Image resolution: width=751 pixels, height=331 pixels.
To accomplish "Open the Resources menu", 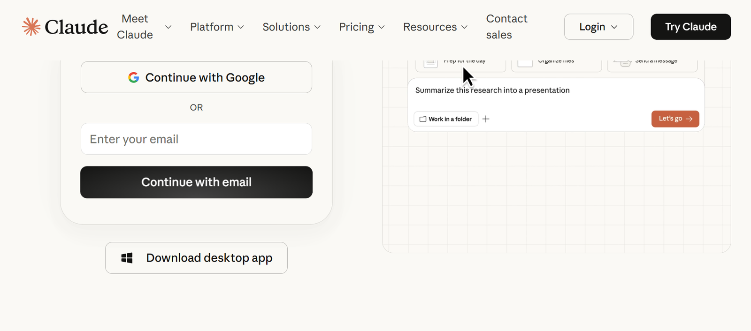I will tap(435, 27).
